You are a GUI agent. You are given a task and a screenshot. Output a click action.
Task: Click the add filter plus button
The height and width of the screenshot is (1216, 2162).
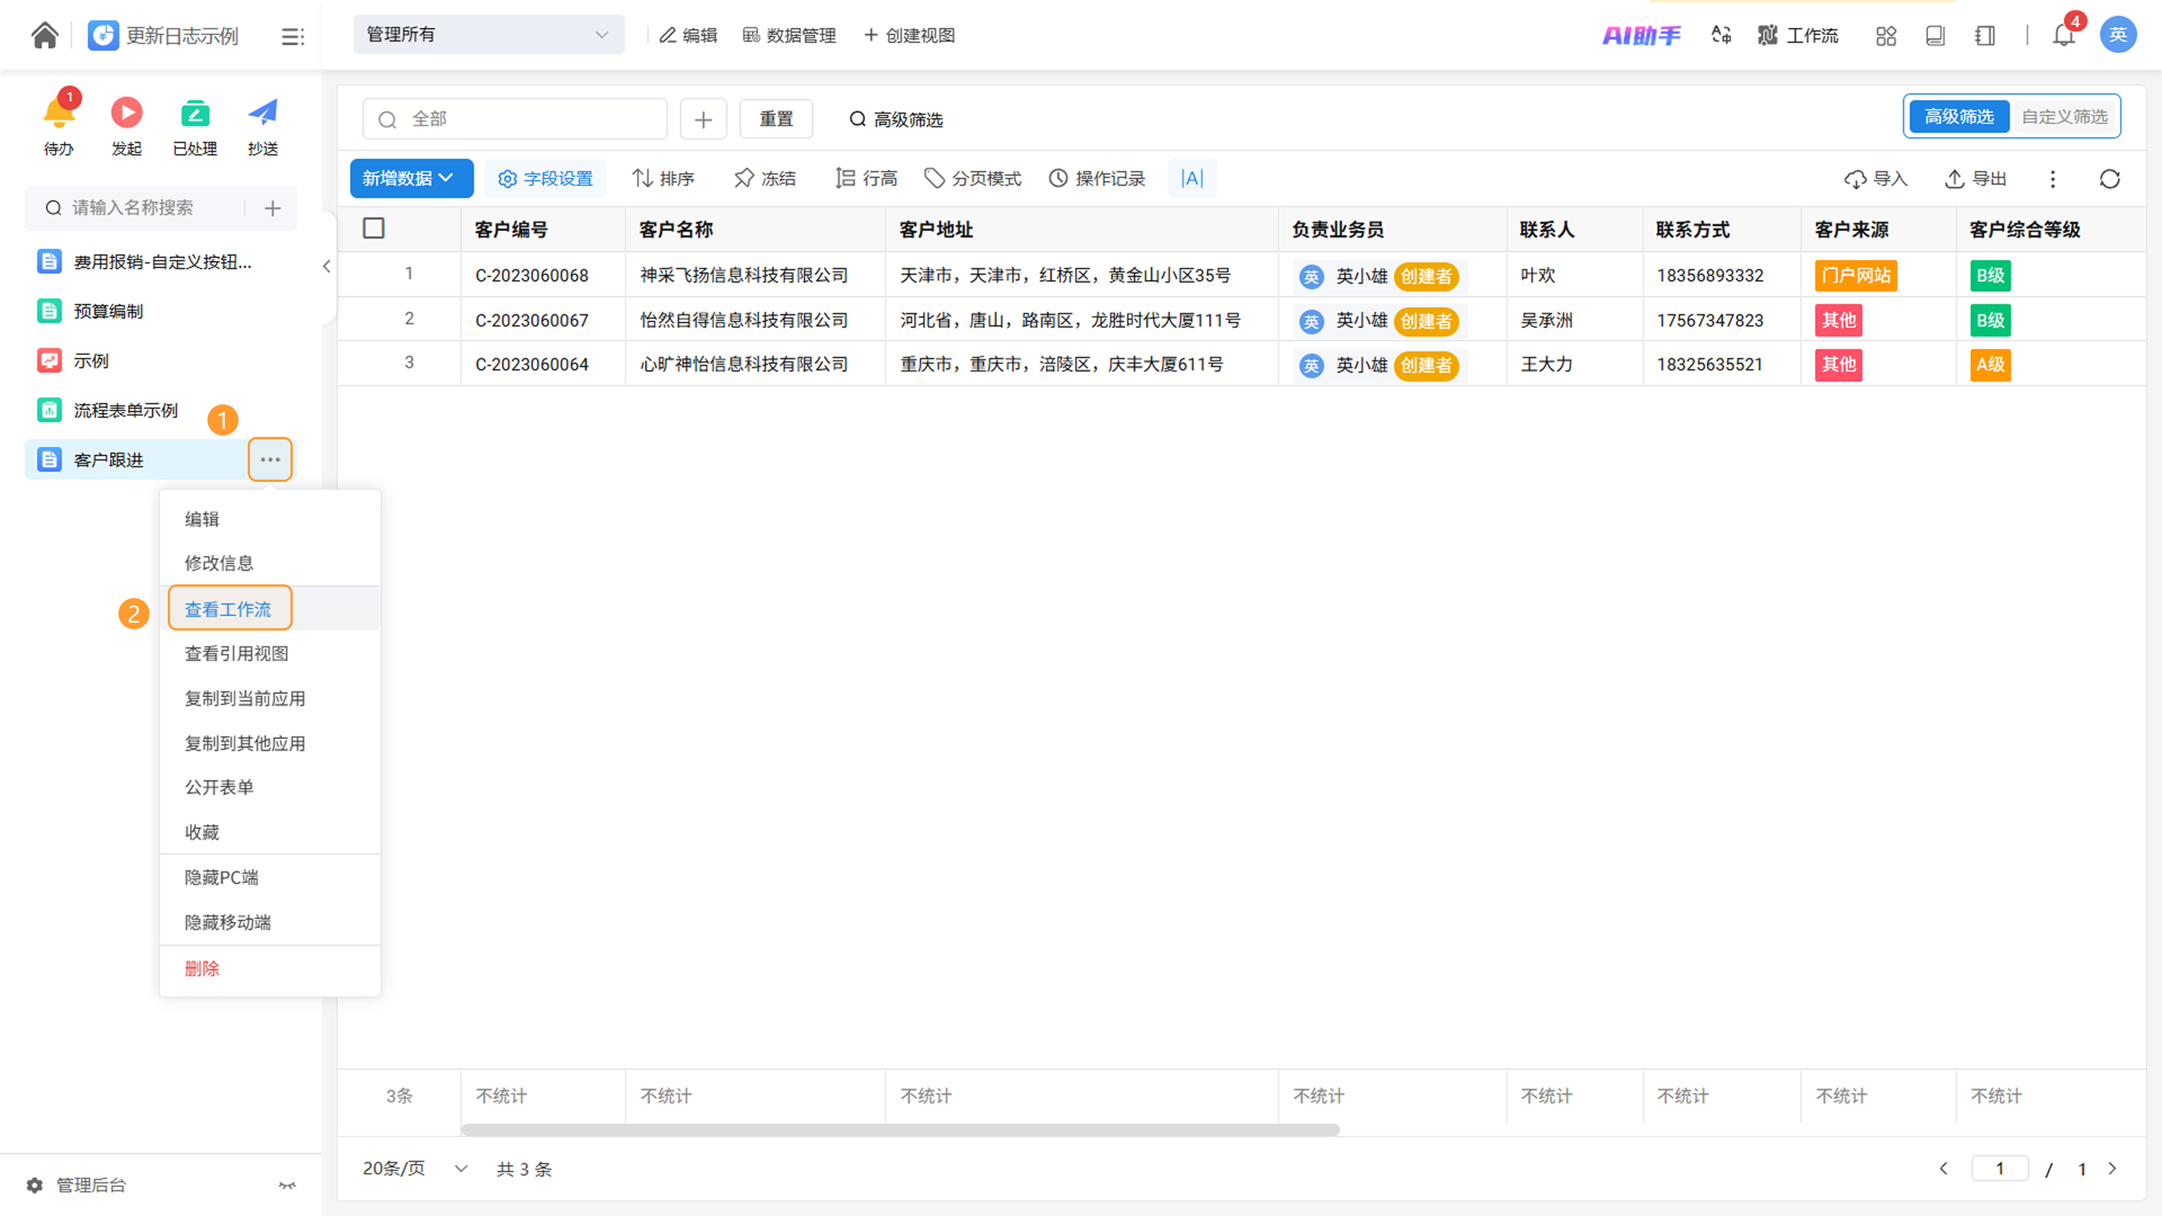coord(703,119)
